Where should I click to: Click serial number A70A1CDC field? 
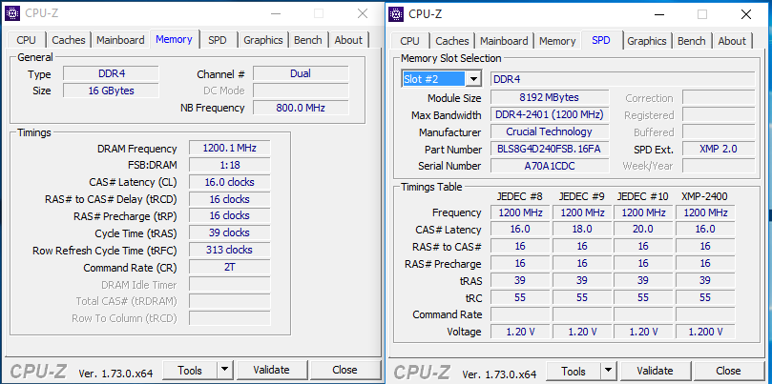coord(550,166)
